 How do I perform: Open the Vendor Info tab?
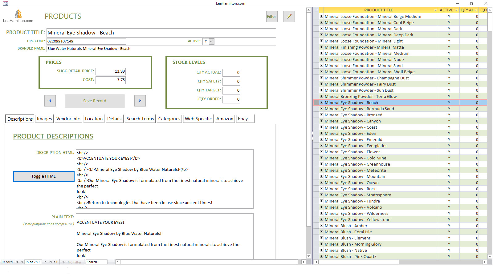(x=68, y=119)
